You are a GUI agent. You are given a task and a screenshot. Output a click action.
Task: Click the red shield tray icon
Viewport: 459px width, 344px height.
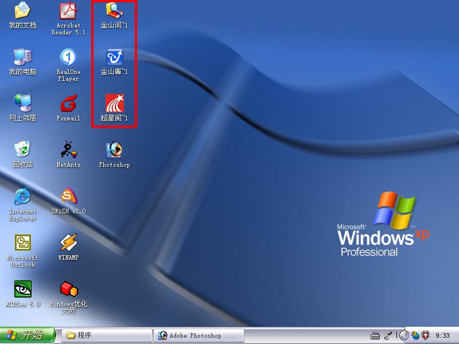point(425,335)
